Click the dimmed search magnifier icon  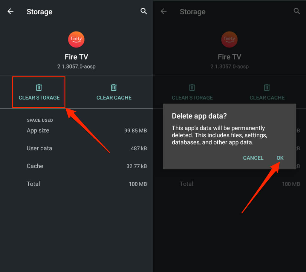coord(297,11)
